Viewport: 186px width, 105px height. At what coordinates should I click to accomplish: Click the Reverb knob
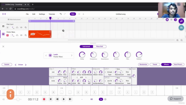(x=116, y=55)
